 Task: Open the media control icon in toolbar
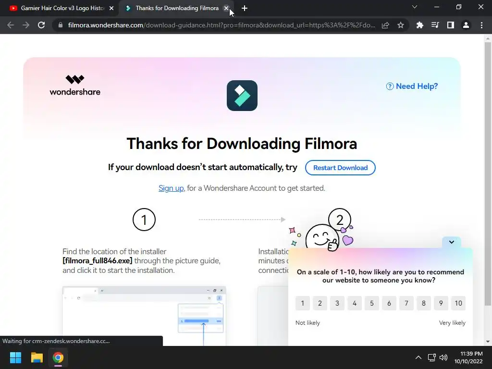[435, 25]
